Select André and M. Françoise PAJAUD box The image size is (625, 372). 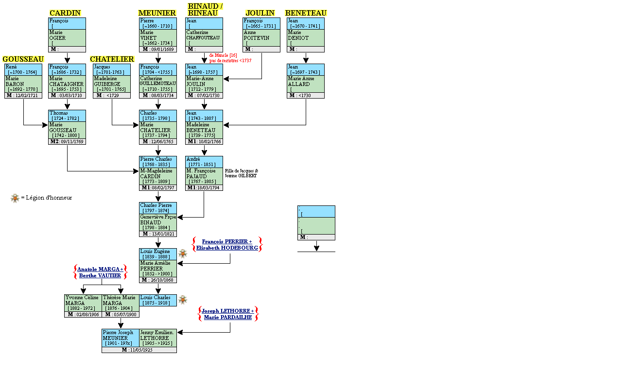(x=204, y=173)
